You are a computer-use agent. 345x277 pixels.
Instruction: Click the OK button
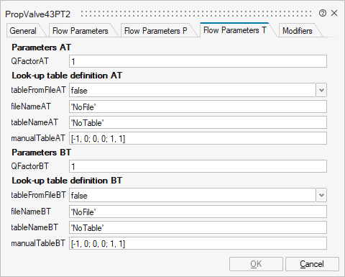click(x=256, y=264)
